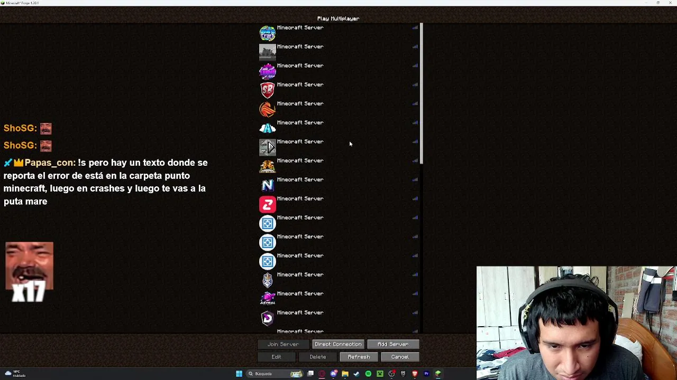Select the server with the golden lion crest icon
Screen dimensions: 677x380
tap(338, 166)
